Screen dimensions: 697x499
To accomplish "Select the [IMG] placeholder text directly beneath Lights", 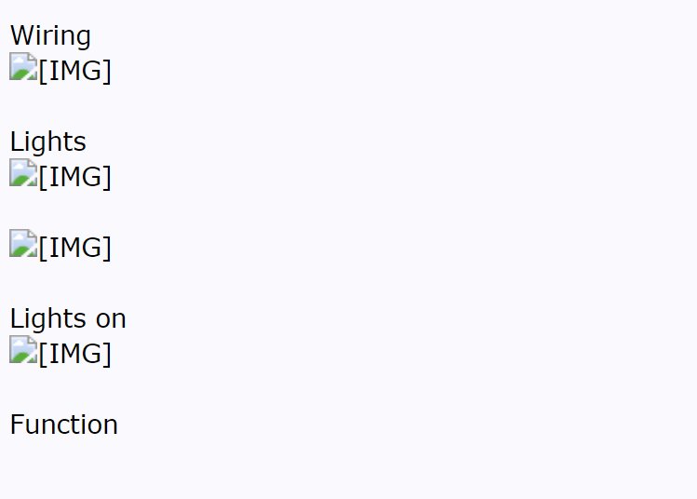I will click(74, 177).
